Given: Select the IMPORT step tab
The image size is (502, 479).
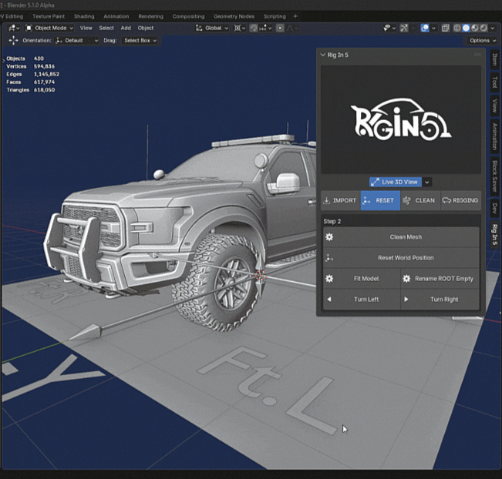Looking at the screenshot, I should click(x=340, y=200).
